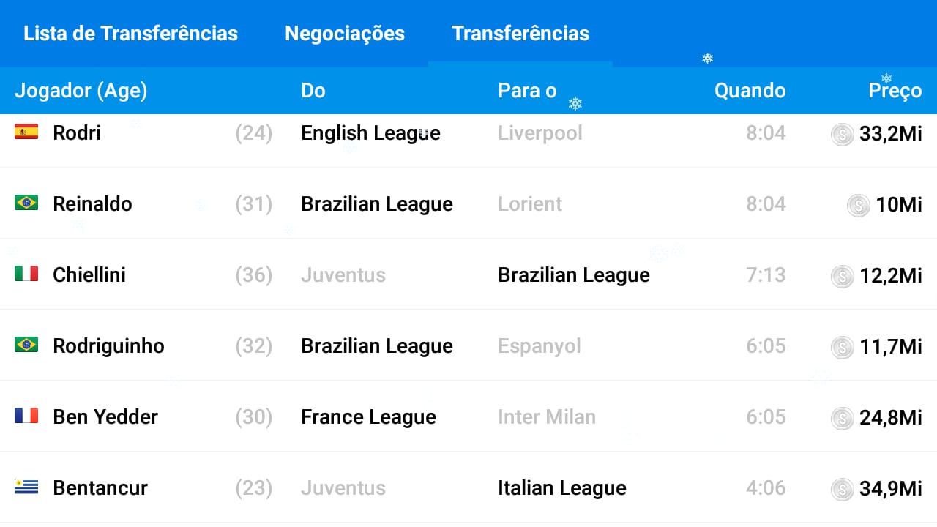Image resolution: width=937 pixels, height=527 pixels.
Task: Select the Transferências tab
Action: [x=520, y=34]
